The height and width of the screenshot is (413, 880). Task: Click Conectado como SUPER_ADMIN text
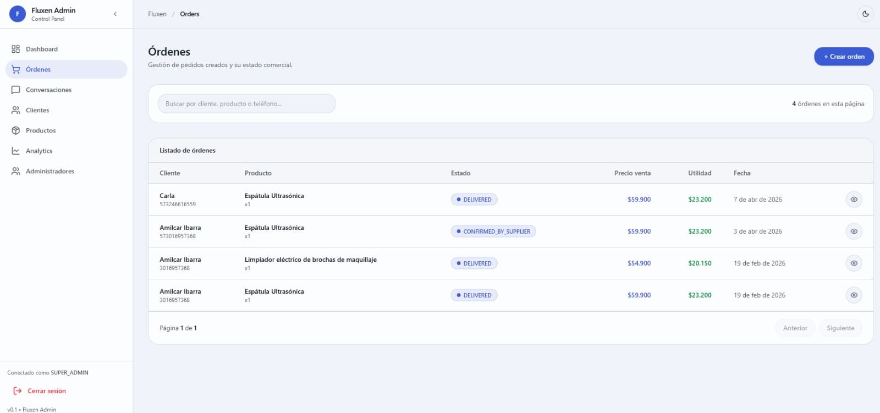click(48, 373)
